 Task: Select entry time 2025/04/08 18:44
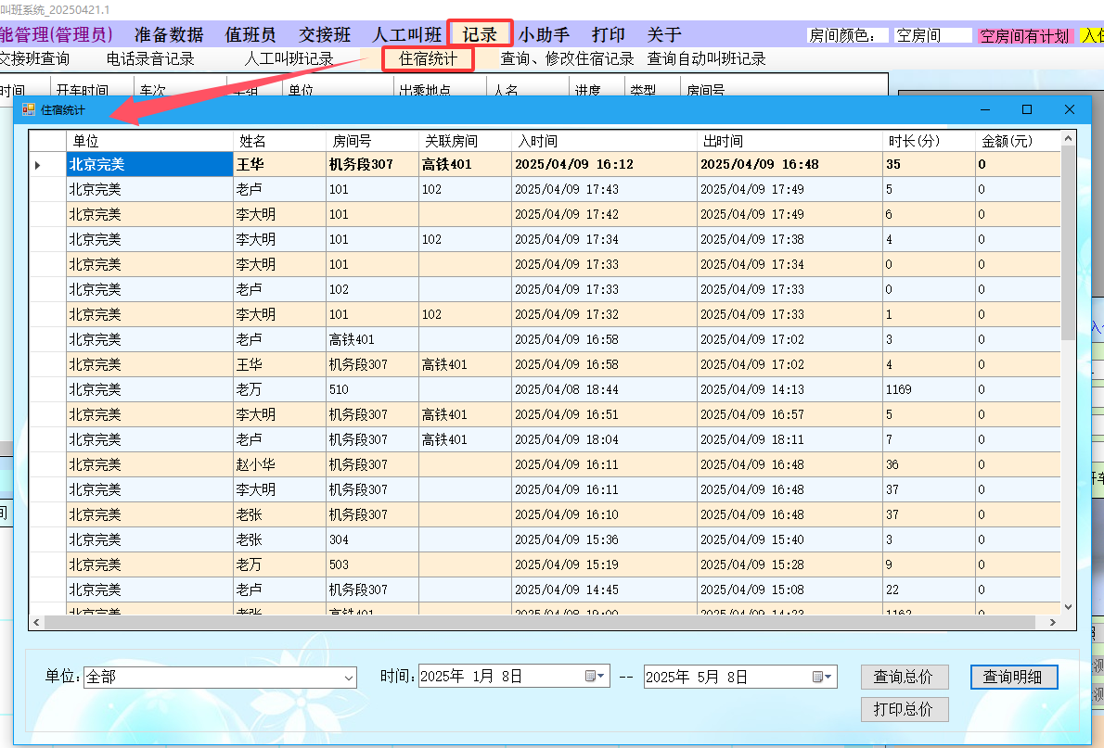[604, 389]
